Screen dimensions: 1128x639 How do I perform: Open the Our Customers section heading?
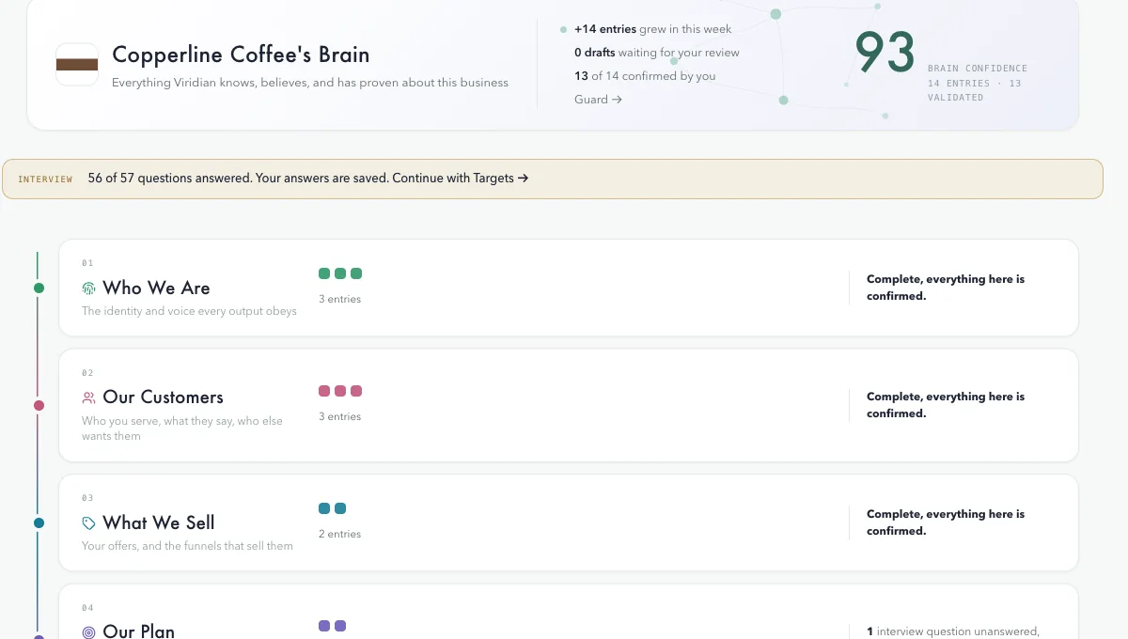coord(164,397)
